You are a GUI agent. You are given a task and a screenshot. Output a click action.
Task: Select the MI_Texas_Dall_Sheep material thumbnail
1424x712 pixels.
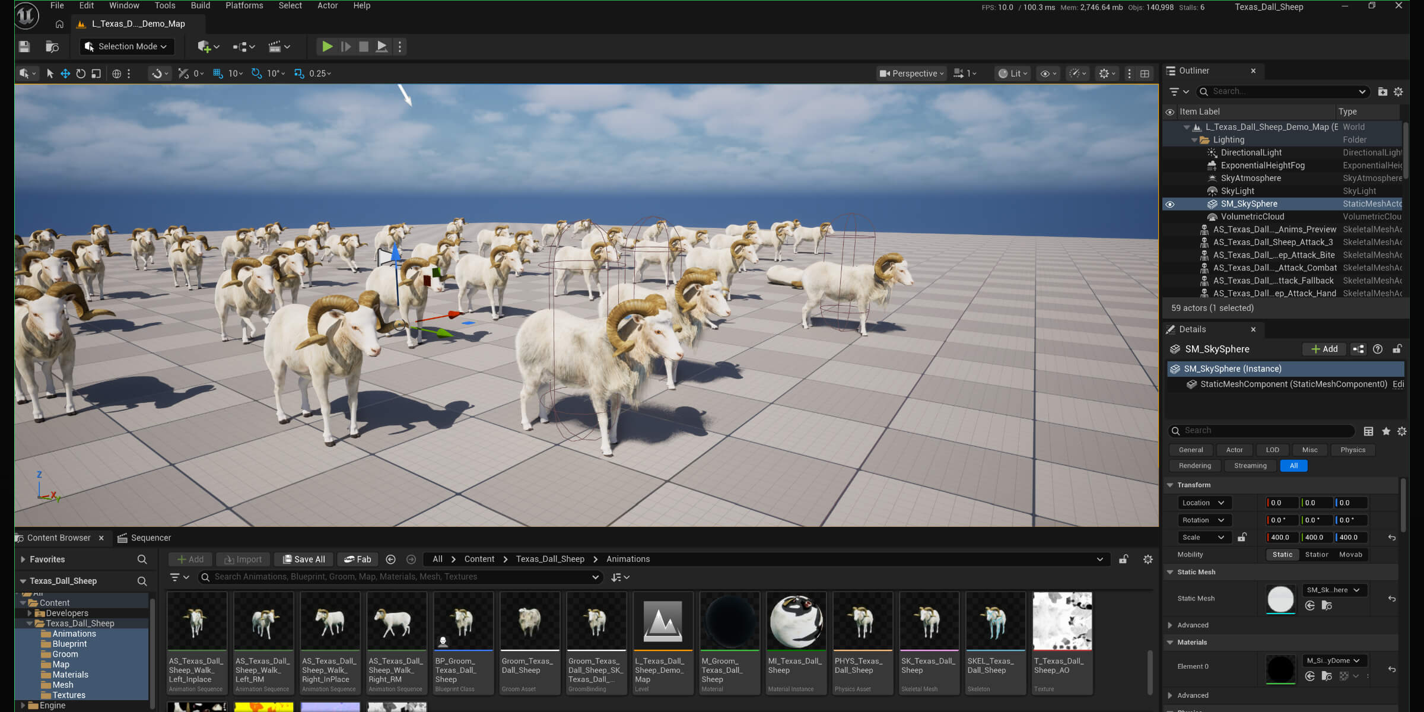[796, 621]
